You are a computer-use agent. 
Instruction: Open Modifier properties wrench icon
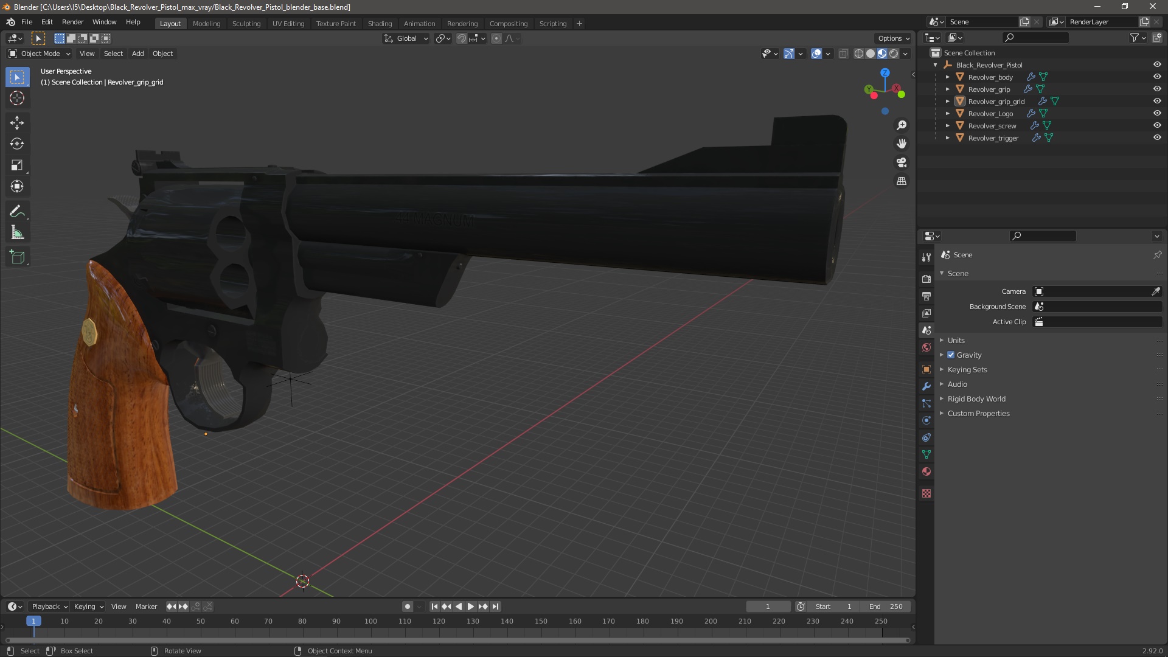click(x=926, y=386)
